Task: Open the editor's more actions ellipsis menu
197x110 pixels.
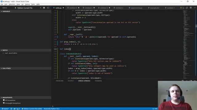Action: 195,8
